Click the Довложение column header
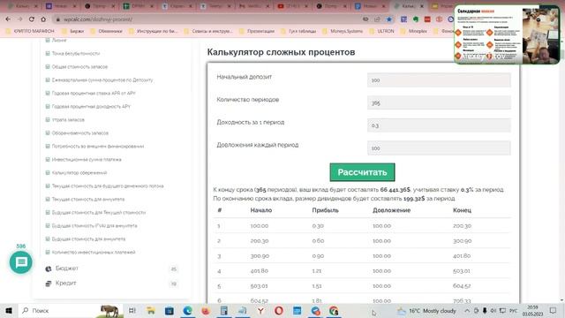This screenshot has height=318, width=565. point(392,210)
